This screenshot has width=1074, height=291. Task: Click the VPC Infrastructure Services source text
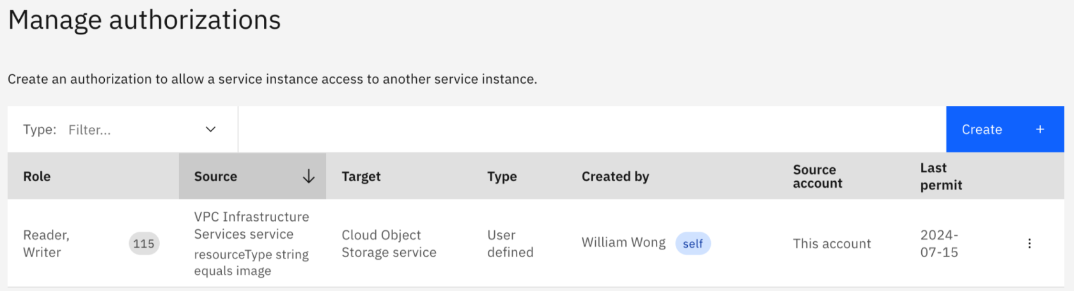(251, 226)
